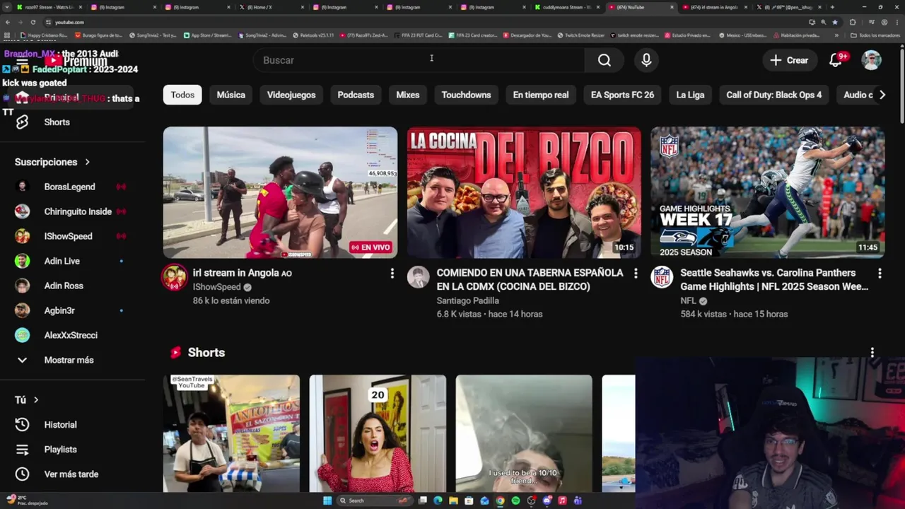Viewport: 905px width, 509px height.
Task: Open Discord from the taskbar
Action: pos(547,501)
